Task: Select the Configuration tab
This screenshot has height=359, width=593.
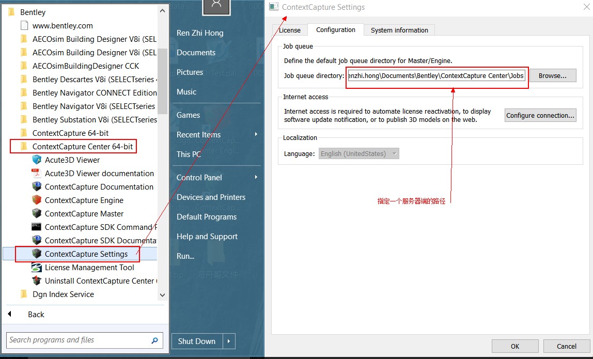Action: tap(335, 29)
